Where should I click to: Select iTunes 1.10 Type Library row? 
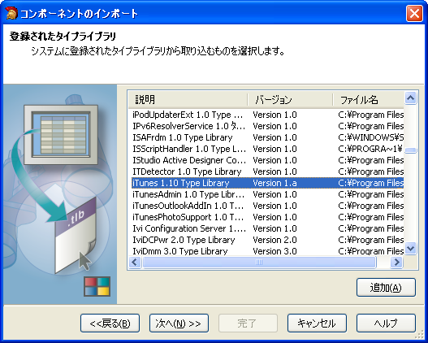click(267, 183)
